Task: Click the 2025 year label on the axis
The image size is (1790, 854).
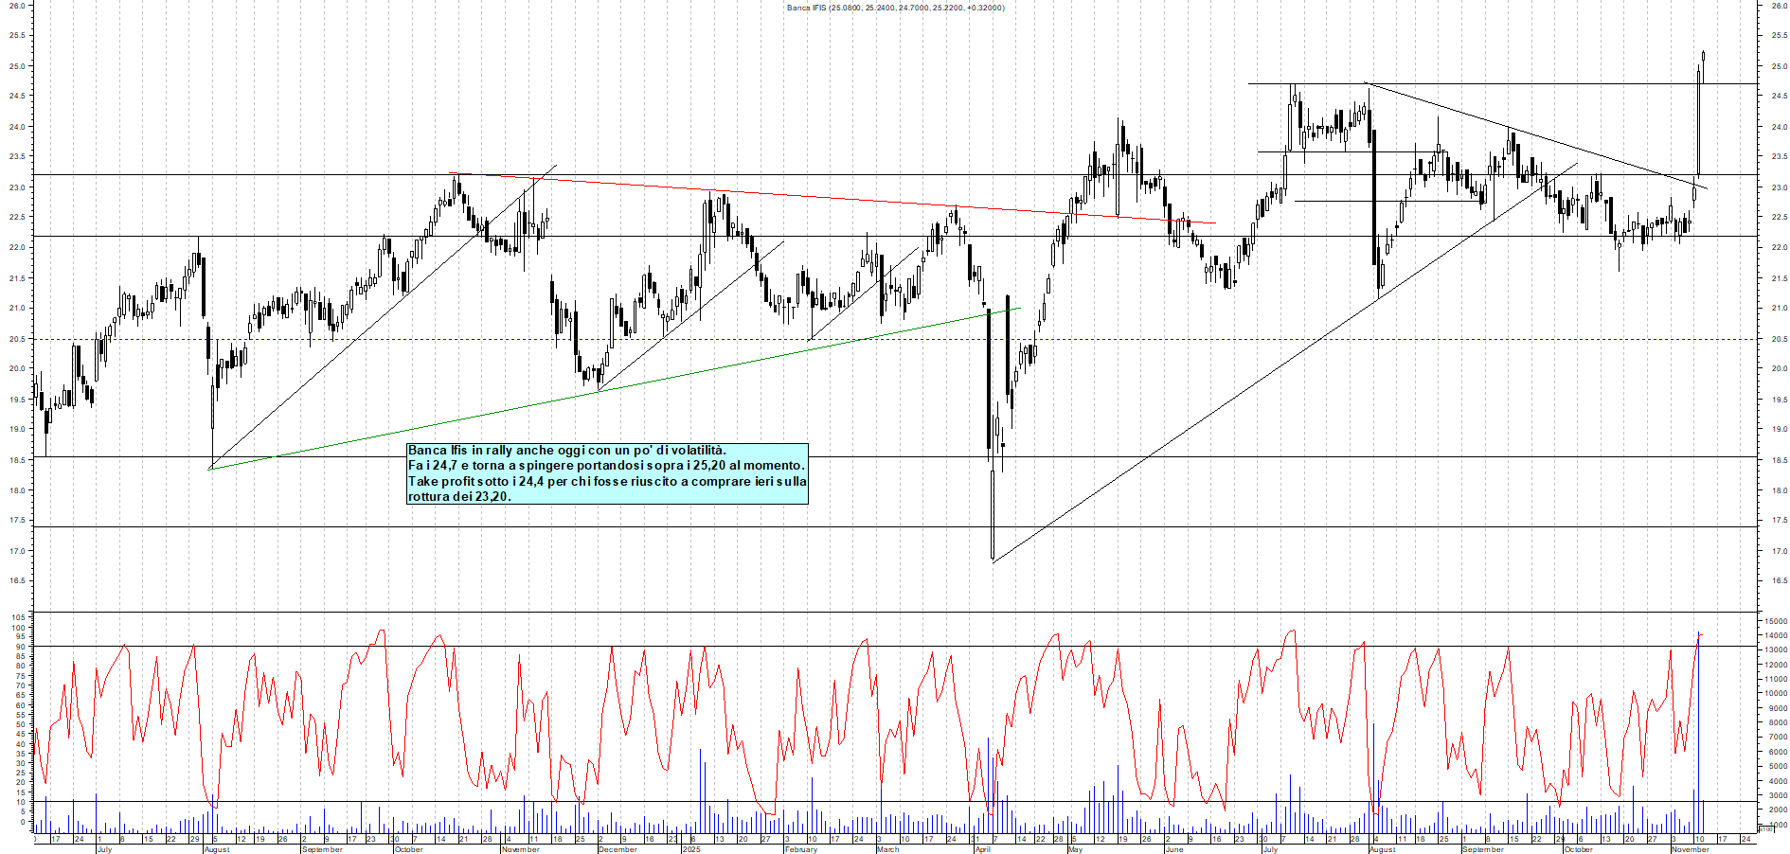Action: (690, 848)
